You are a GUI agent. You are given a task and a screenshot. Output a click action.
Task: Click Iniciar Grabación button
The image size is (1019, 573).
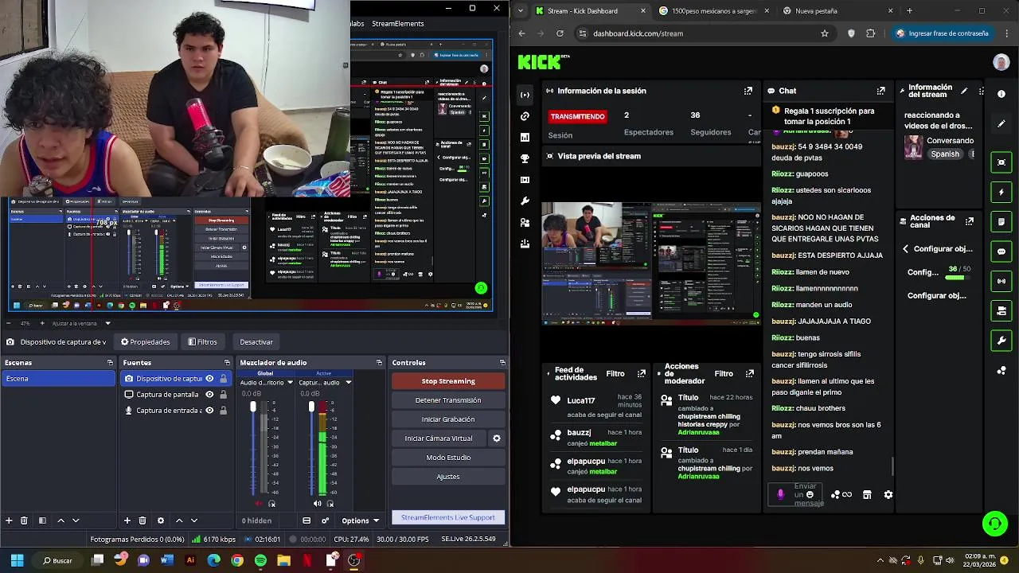click(x=448, y=419)
